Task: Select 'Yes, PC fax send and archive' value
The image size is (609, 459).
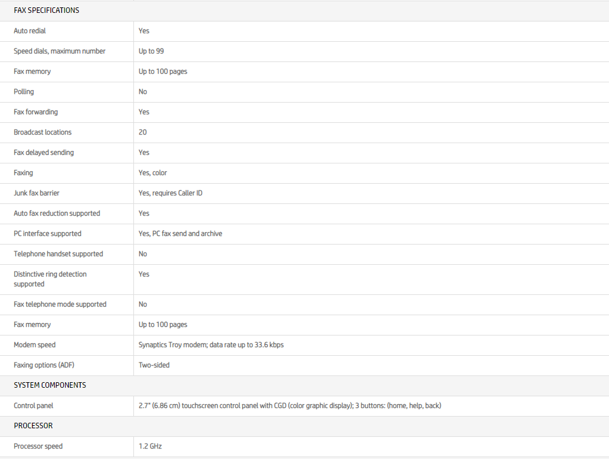Action: pyautogui.click(x=180, y=233)
